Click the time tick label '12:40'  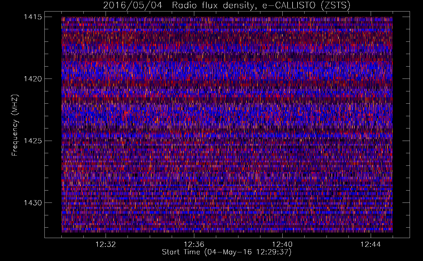pos(282,245)
